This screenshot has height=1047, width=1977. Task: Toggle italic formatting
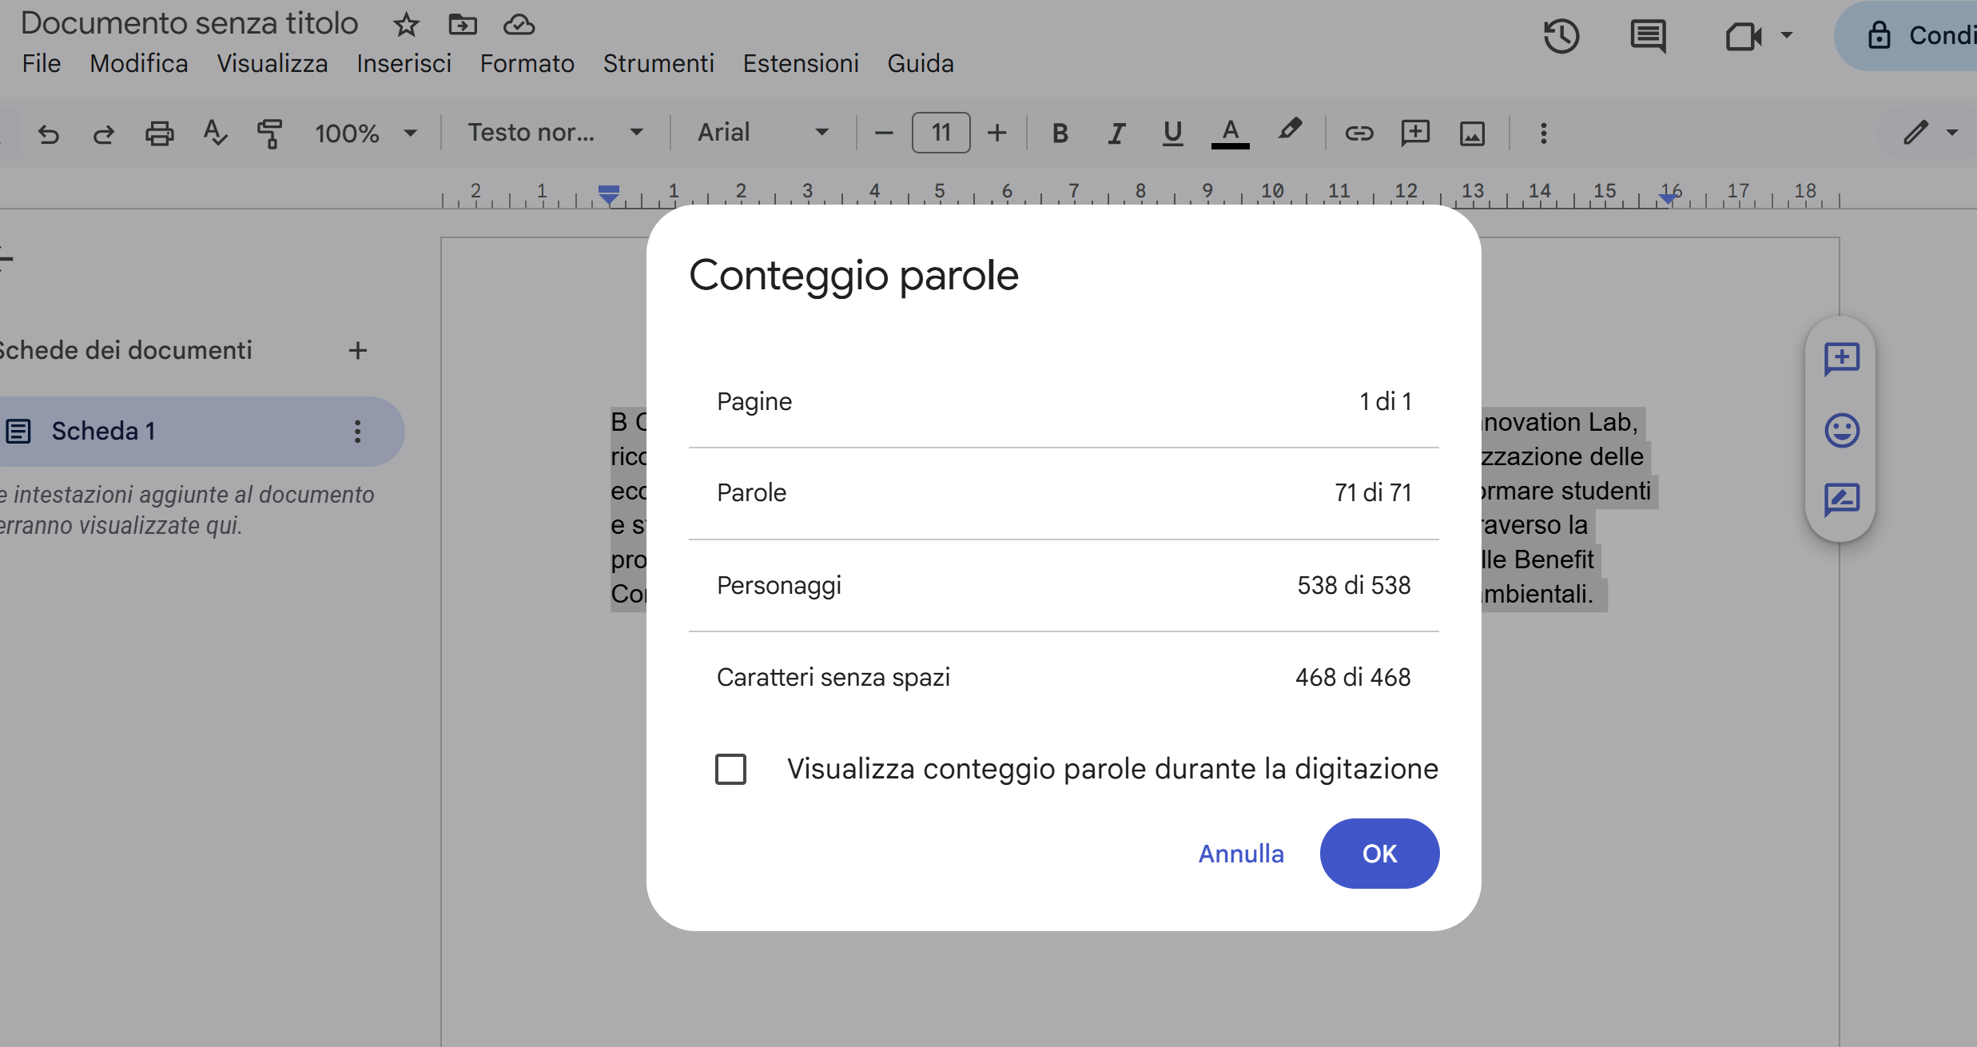[1116, 133]
